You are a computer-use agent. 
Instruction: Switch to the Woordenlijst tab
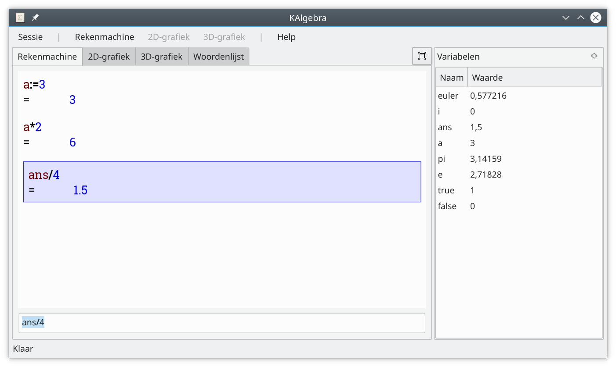point(219,57)
